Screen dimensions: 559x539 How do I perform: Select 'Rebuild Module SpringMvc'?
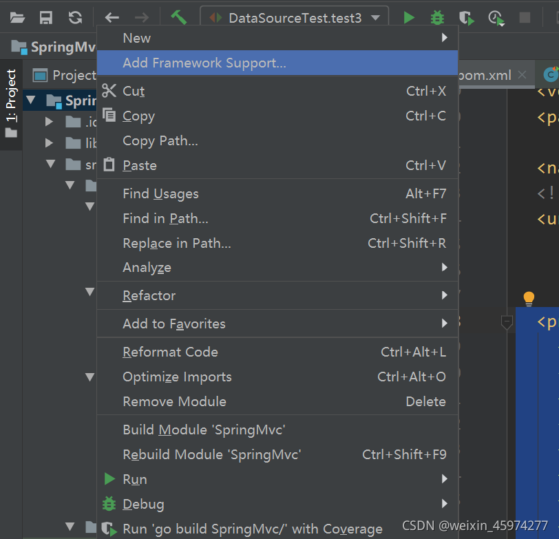195,454
